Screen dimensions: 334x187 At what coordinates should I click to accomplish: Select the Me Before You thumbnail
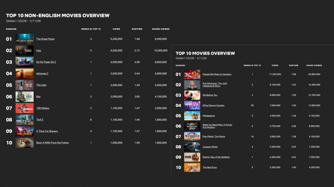pyautogui.click(x=192, y=95)
